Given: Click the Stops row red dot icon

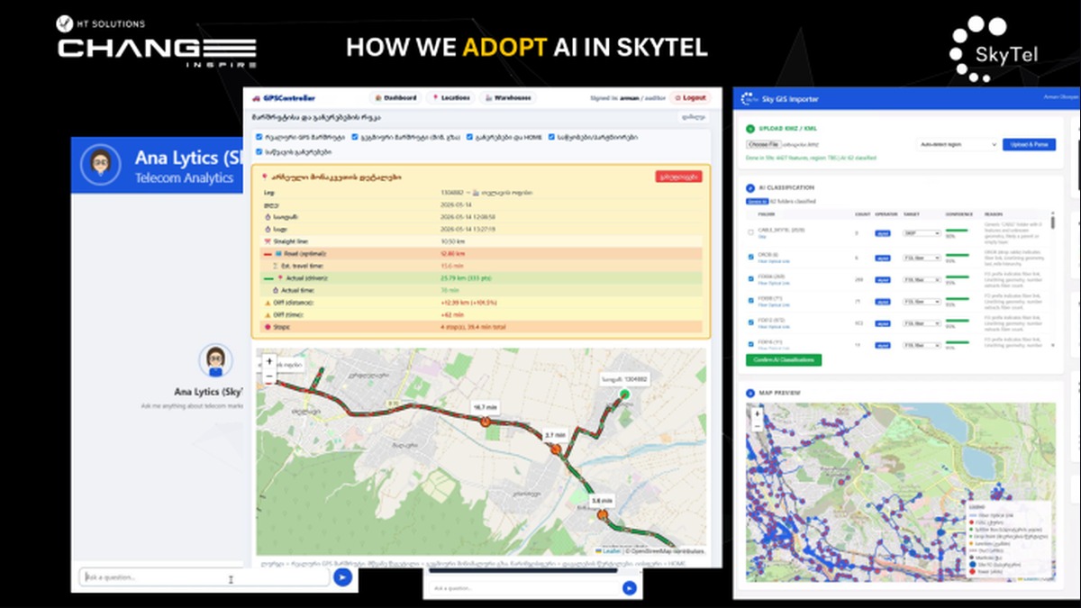Looking at the screenshot, I should click(268, 327).
